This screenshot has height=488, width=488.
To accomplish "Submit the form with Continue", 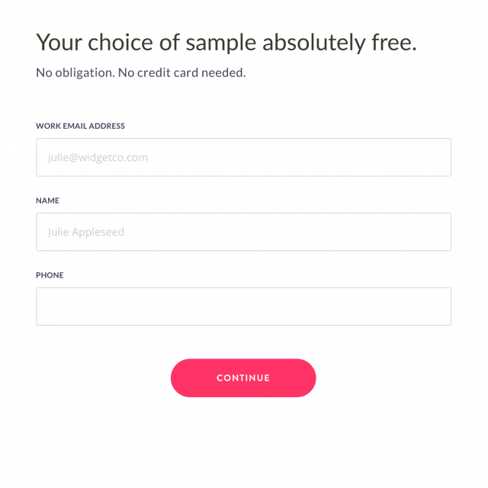I will 243,378.
